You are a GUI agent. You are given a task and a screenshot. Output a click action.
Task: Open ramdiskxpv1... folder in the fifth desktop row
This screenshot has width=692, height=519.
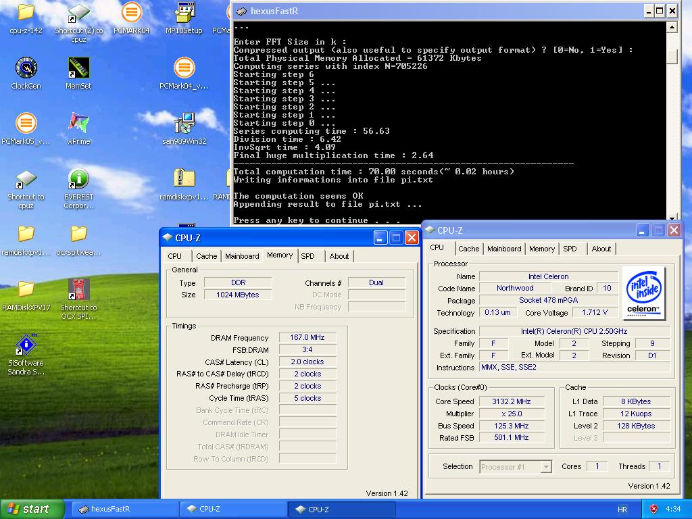tap(26, 234)
